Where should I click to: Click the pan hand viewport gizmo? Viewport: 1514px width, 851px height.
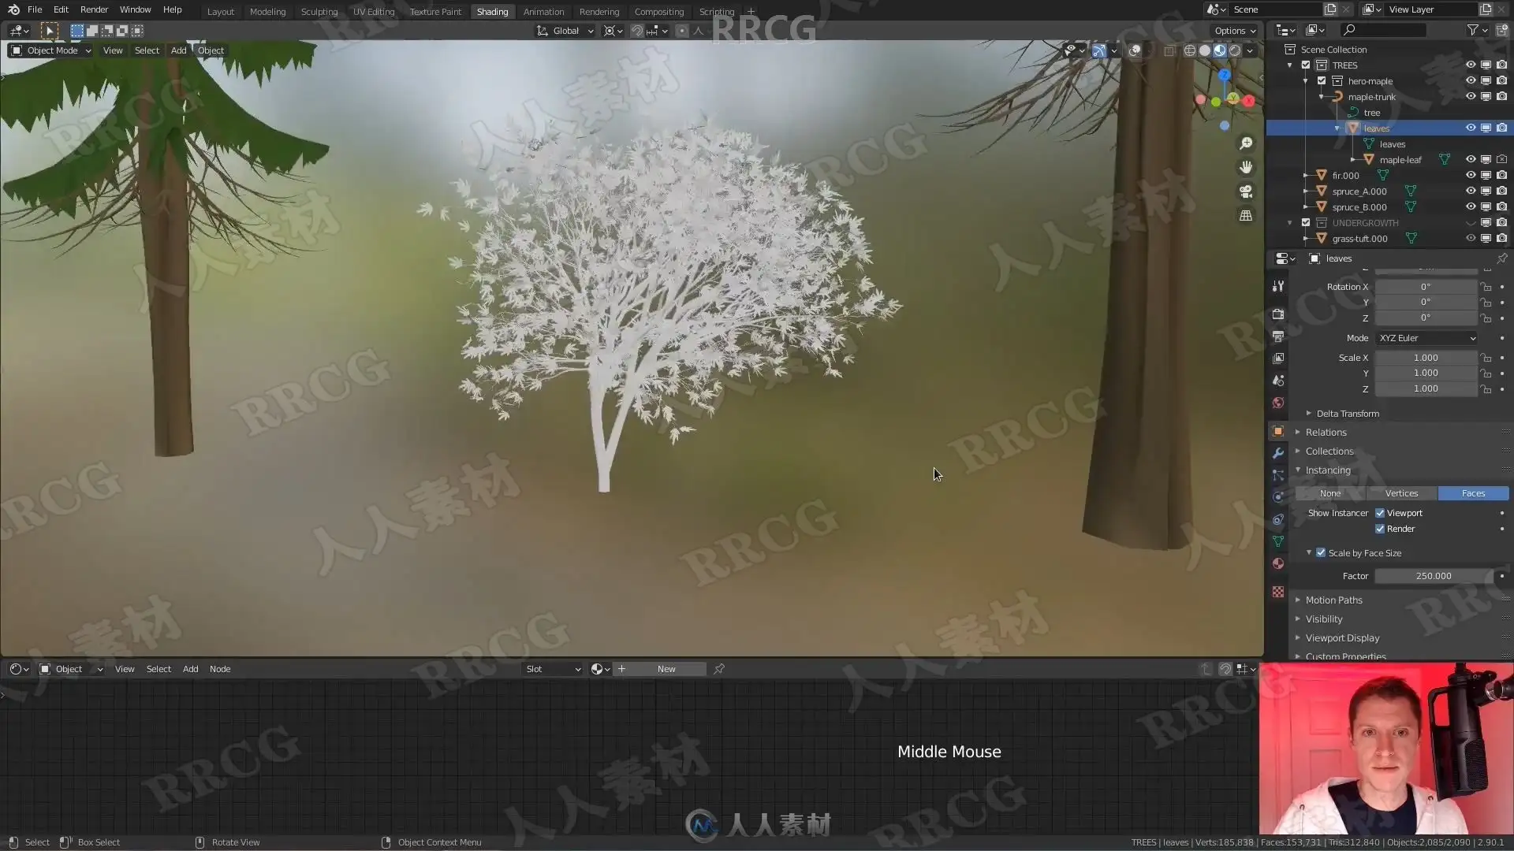[x=1246, y=167]
